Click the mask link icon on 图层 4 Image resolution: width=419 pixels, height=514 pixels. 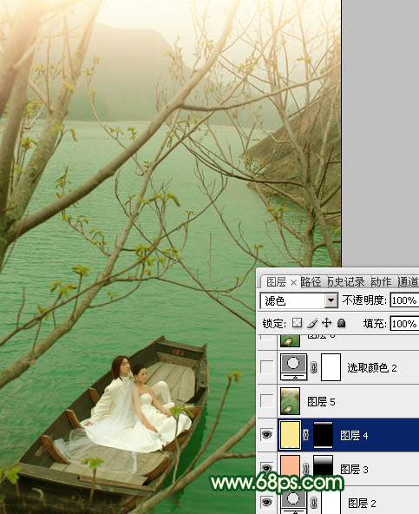coord(306,435)
